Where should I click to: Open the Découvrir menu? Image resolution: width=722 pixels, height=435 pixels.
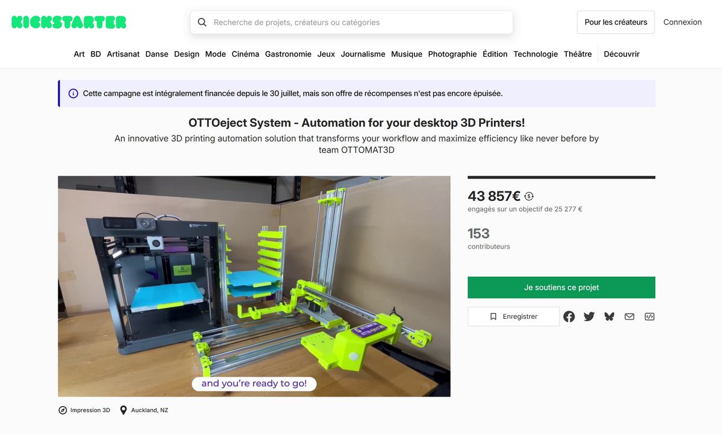[622, 54]
